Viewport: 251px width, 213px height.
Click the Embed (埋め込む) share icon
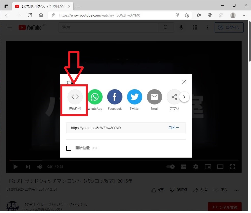(75, 97)
